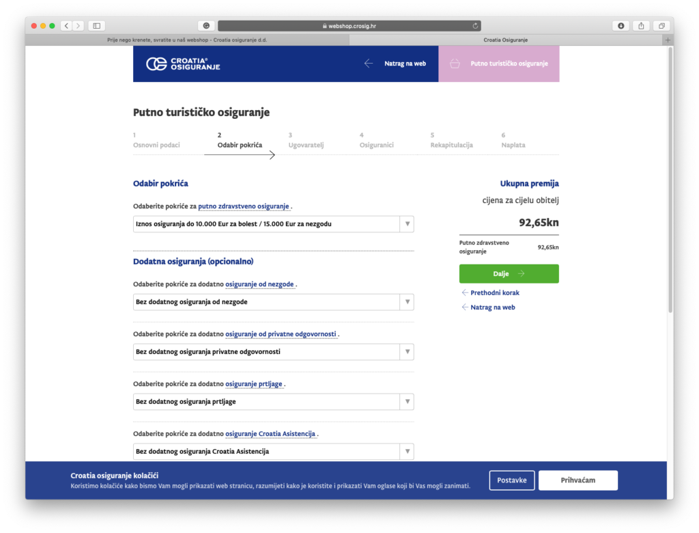The image size is (699, 533).
Task: Open a new tab with plus button
Action: tap(668, 40)
